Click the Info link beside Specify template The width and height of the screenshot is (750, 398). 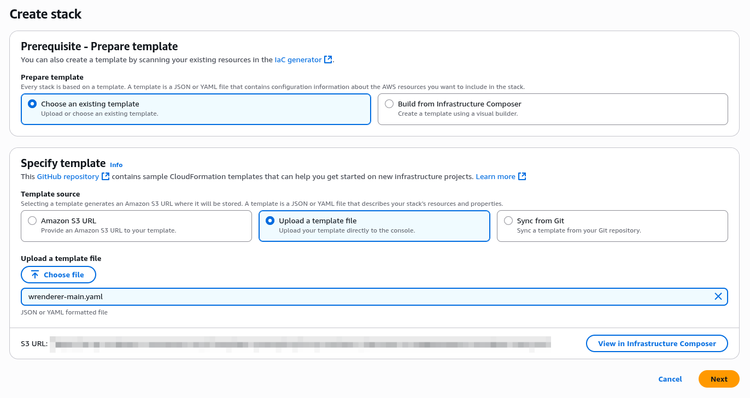(116, 165)
